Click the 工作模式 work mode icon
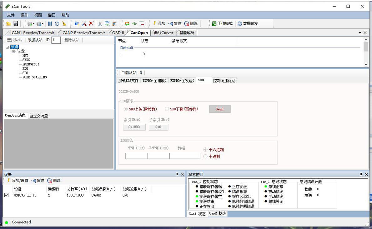This screenshot has height=229, width=372. pos(214,24)
